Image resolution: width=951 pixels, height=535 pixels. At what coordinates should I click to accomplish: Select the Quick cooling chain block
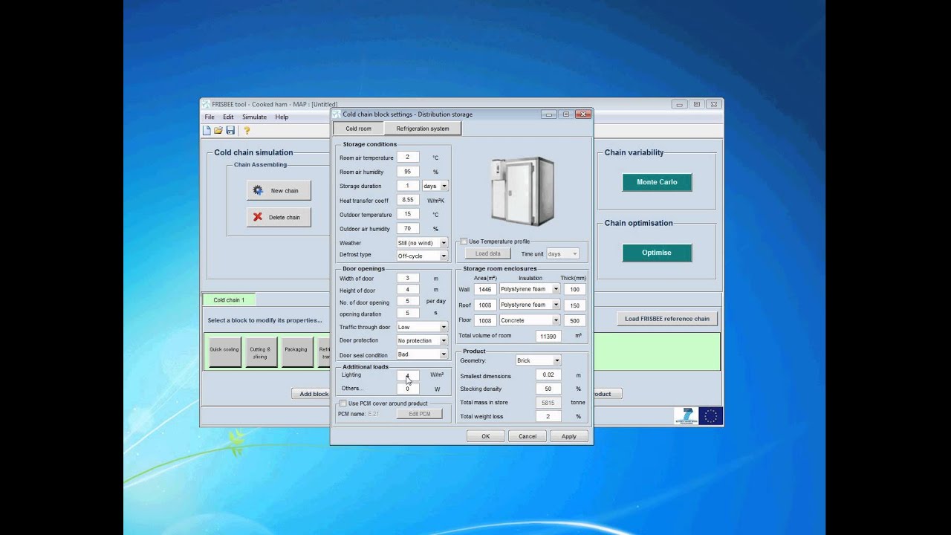(x=224, y=349)
